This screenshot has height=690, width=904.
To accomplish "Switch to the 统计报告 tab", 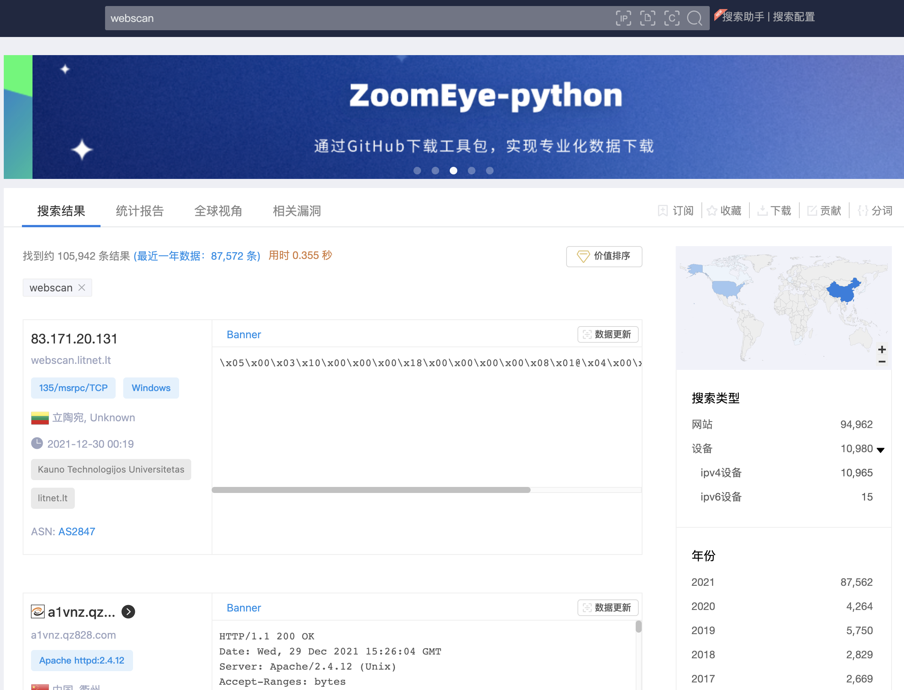I will point(140,211).
